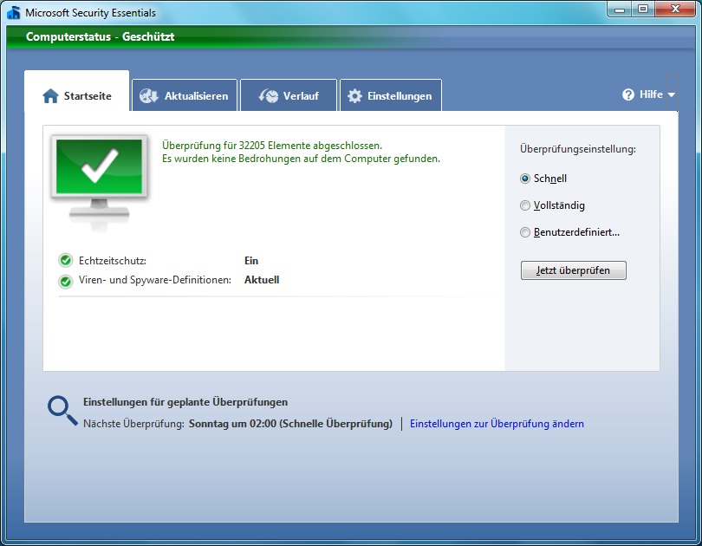Viewport: 702px width, 546px height.
Task: Click the Microsoft Security Essentials window title
Action: click(x=90, y=13)
